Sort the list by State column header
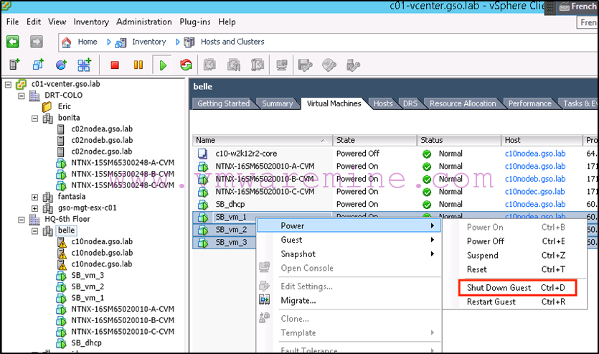The height and width of the screenshot is (354, 599). click(374, 140)
